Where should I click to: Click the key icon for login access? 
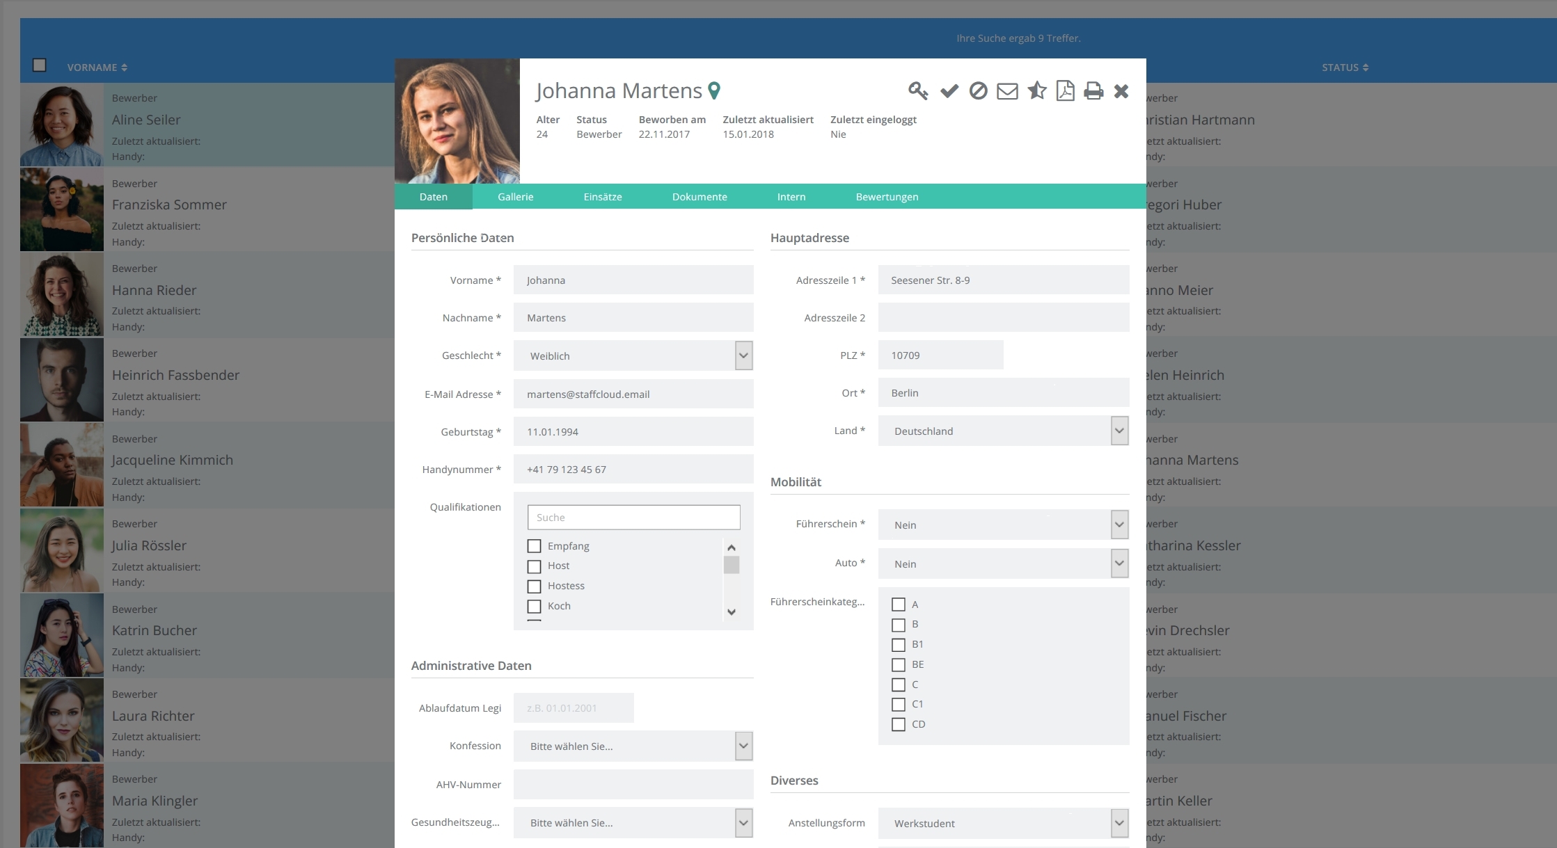917,91
